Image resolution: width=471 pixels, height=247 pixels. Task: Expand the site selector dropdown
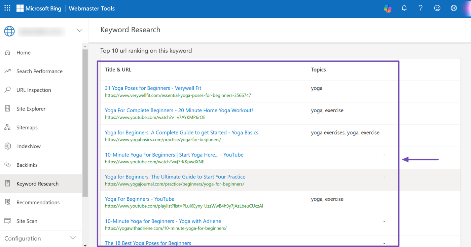[79, 31]
